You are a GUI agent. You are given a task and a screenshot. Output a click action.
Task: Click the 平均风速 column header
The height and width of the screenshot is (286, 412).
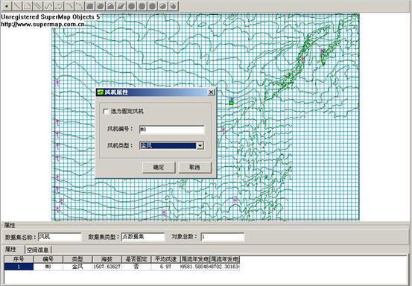(x=165, y=259)
